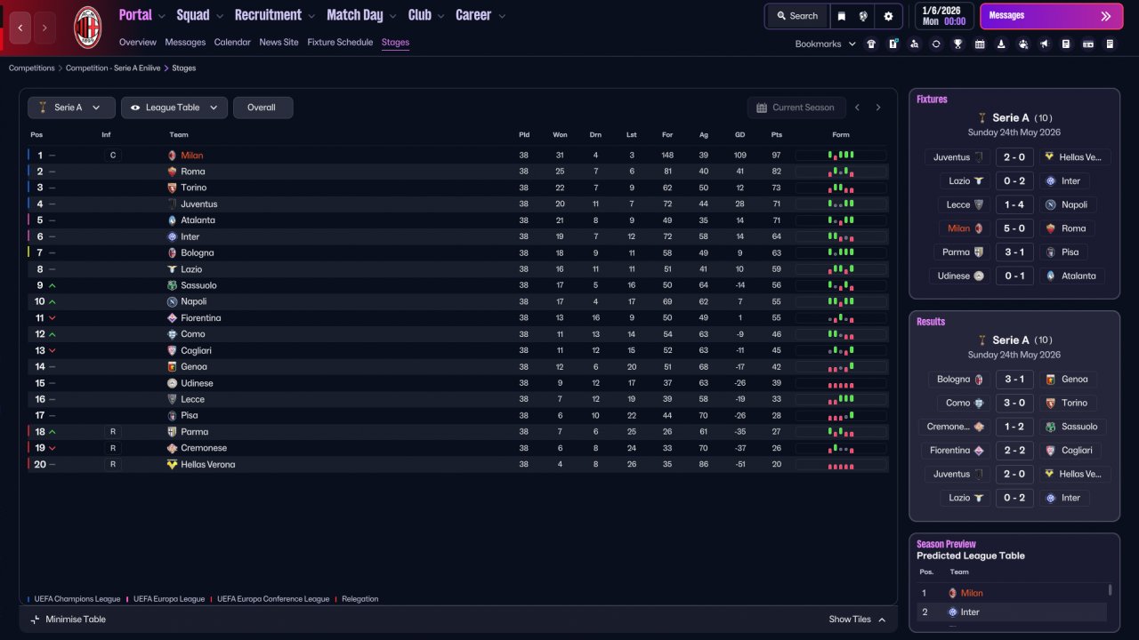Image resolution: width=1139 pixels, height=640 pixels.
Task: Sort table by Pts column header
Action: [776, 135]
